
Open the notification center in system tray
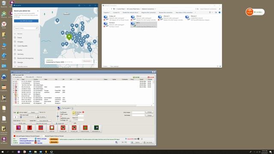pos(271,152)
